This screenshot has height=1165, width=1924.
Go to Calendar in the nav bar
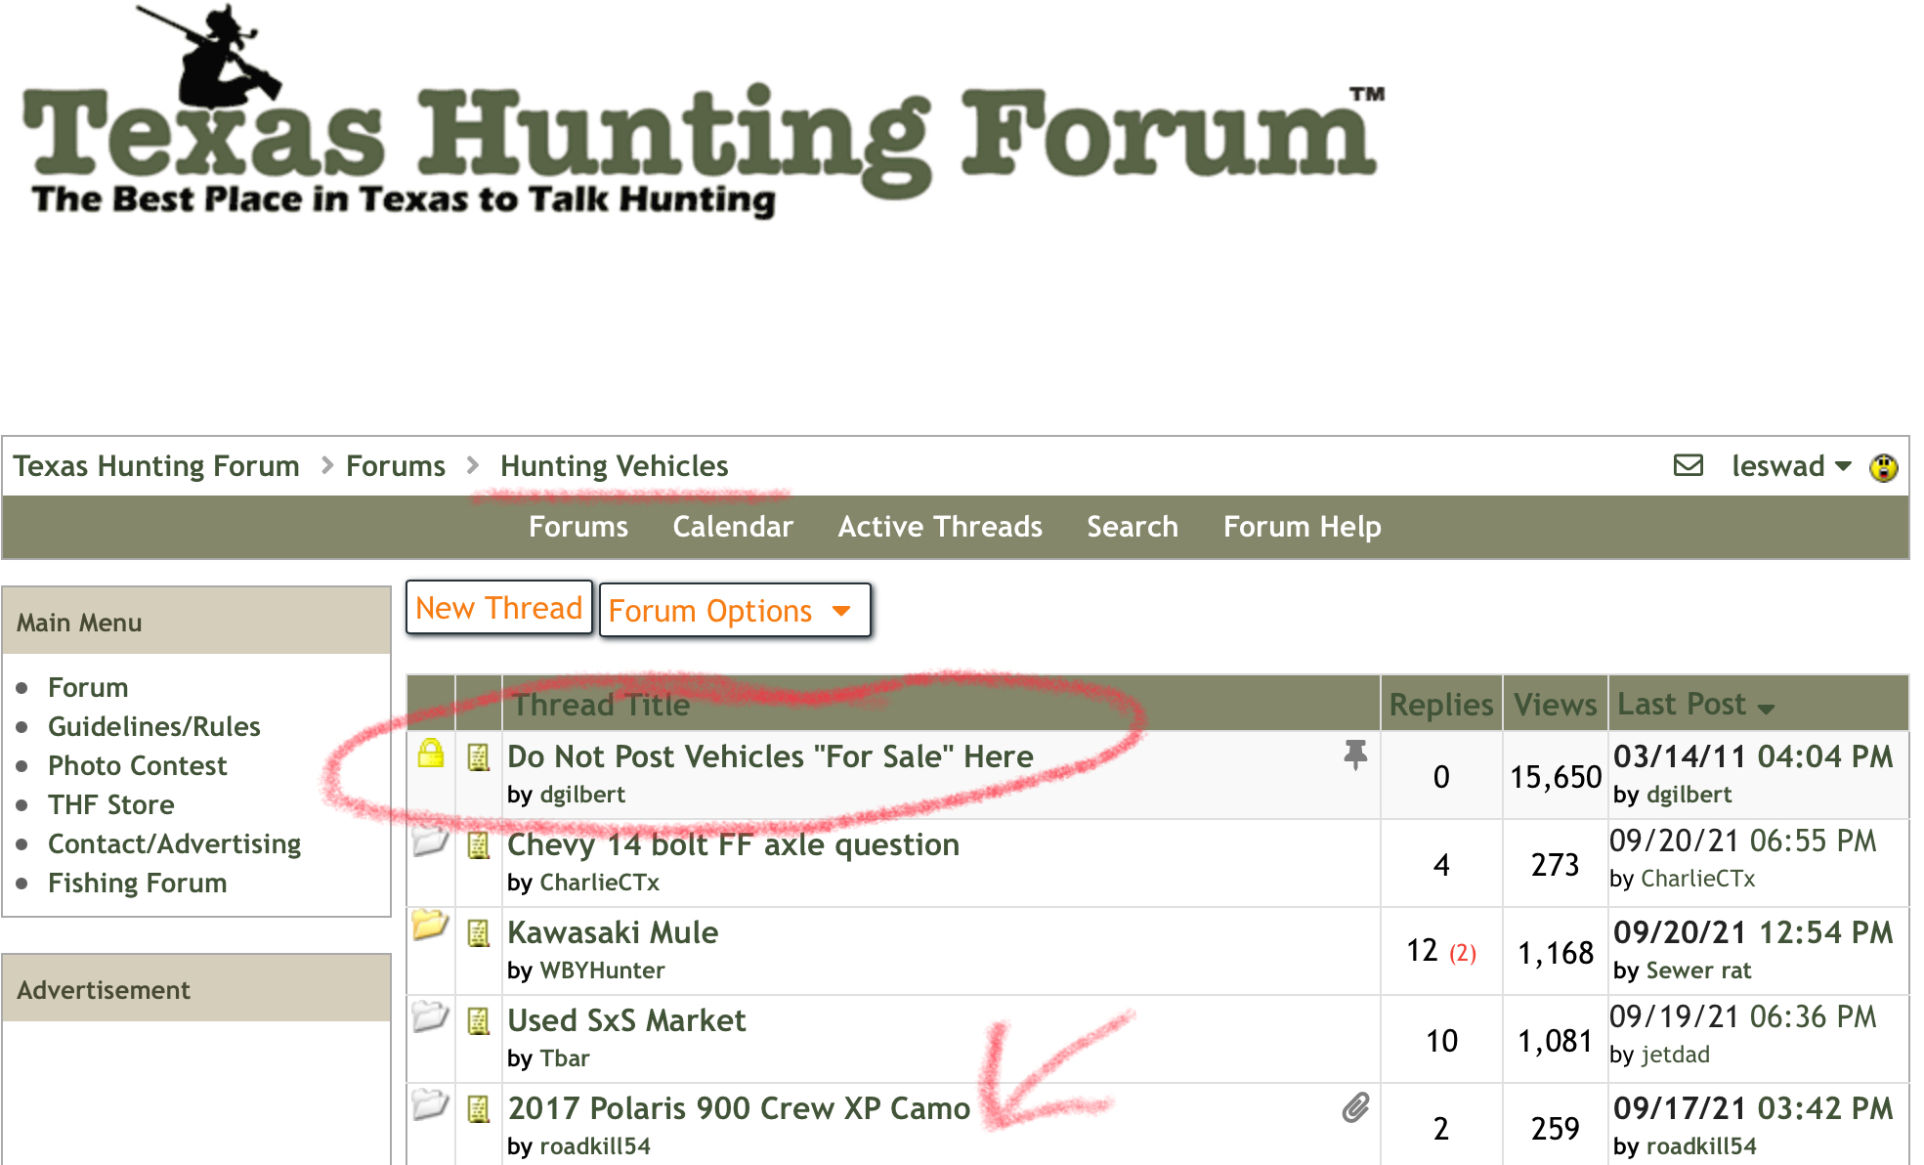[x=733, y=527]
